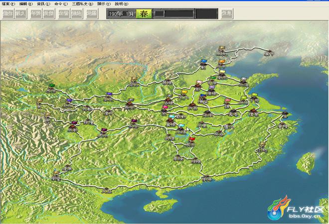Select 許昌 city on the map
The image size is (329, 224).
point(192,107)
